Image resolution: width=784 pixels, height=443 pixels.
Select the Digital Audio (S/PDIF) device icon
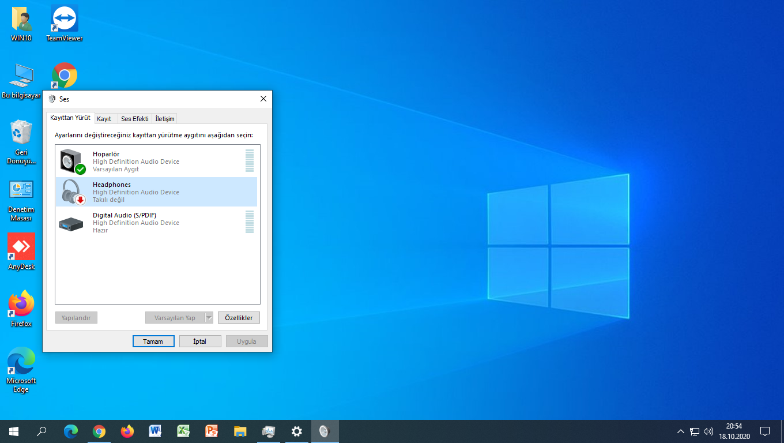[71, 223]
